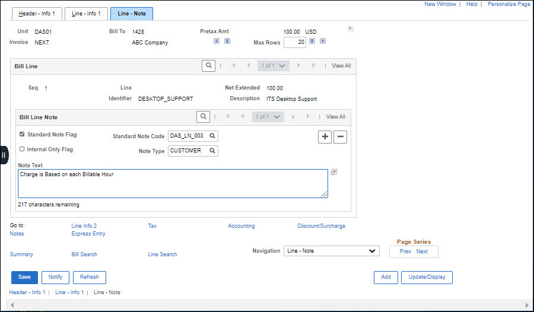Click the horizontal scrollbar at the bottom

(x=267, y=304)
